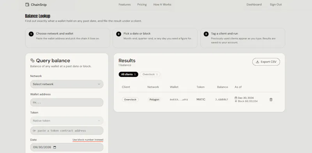Click the Network column header
The height and width of the screenshot is (153, 312).
point(153,87)
